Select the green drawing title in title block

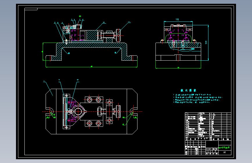(x=224, y=147)
